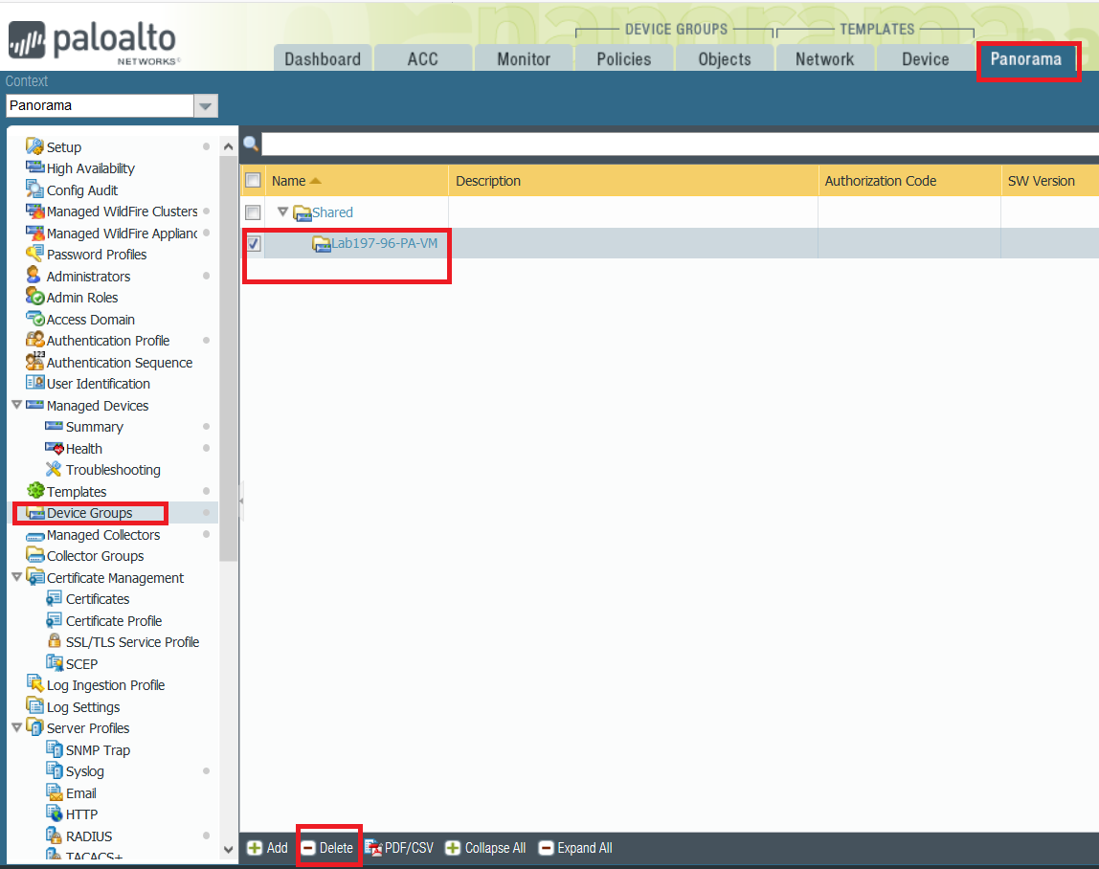The image size is (1099, 869).
Task: Open the Context dropdown arrow
Action: [206, 106]
